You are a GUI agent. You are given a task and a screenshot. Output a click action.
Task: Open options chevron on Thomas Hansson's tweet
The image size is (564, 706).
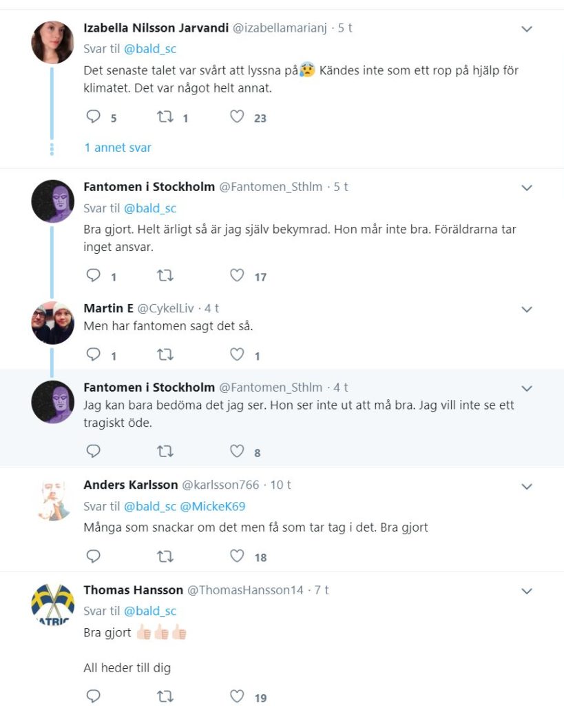pos(527,591)
